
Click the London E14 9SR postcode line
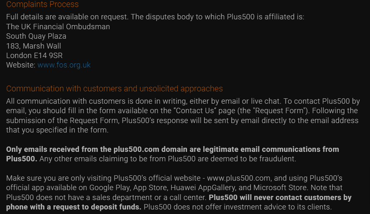click(35, 56)
